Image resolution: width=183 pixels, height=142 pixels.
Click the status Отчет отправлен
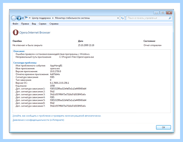pyautogui.click(x=153, y=45)
